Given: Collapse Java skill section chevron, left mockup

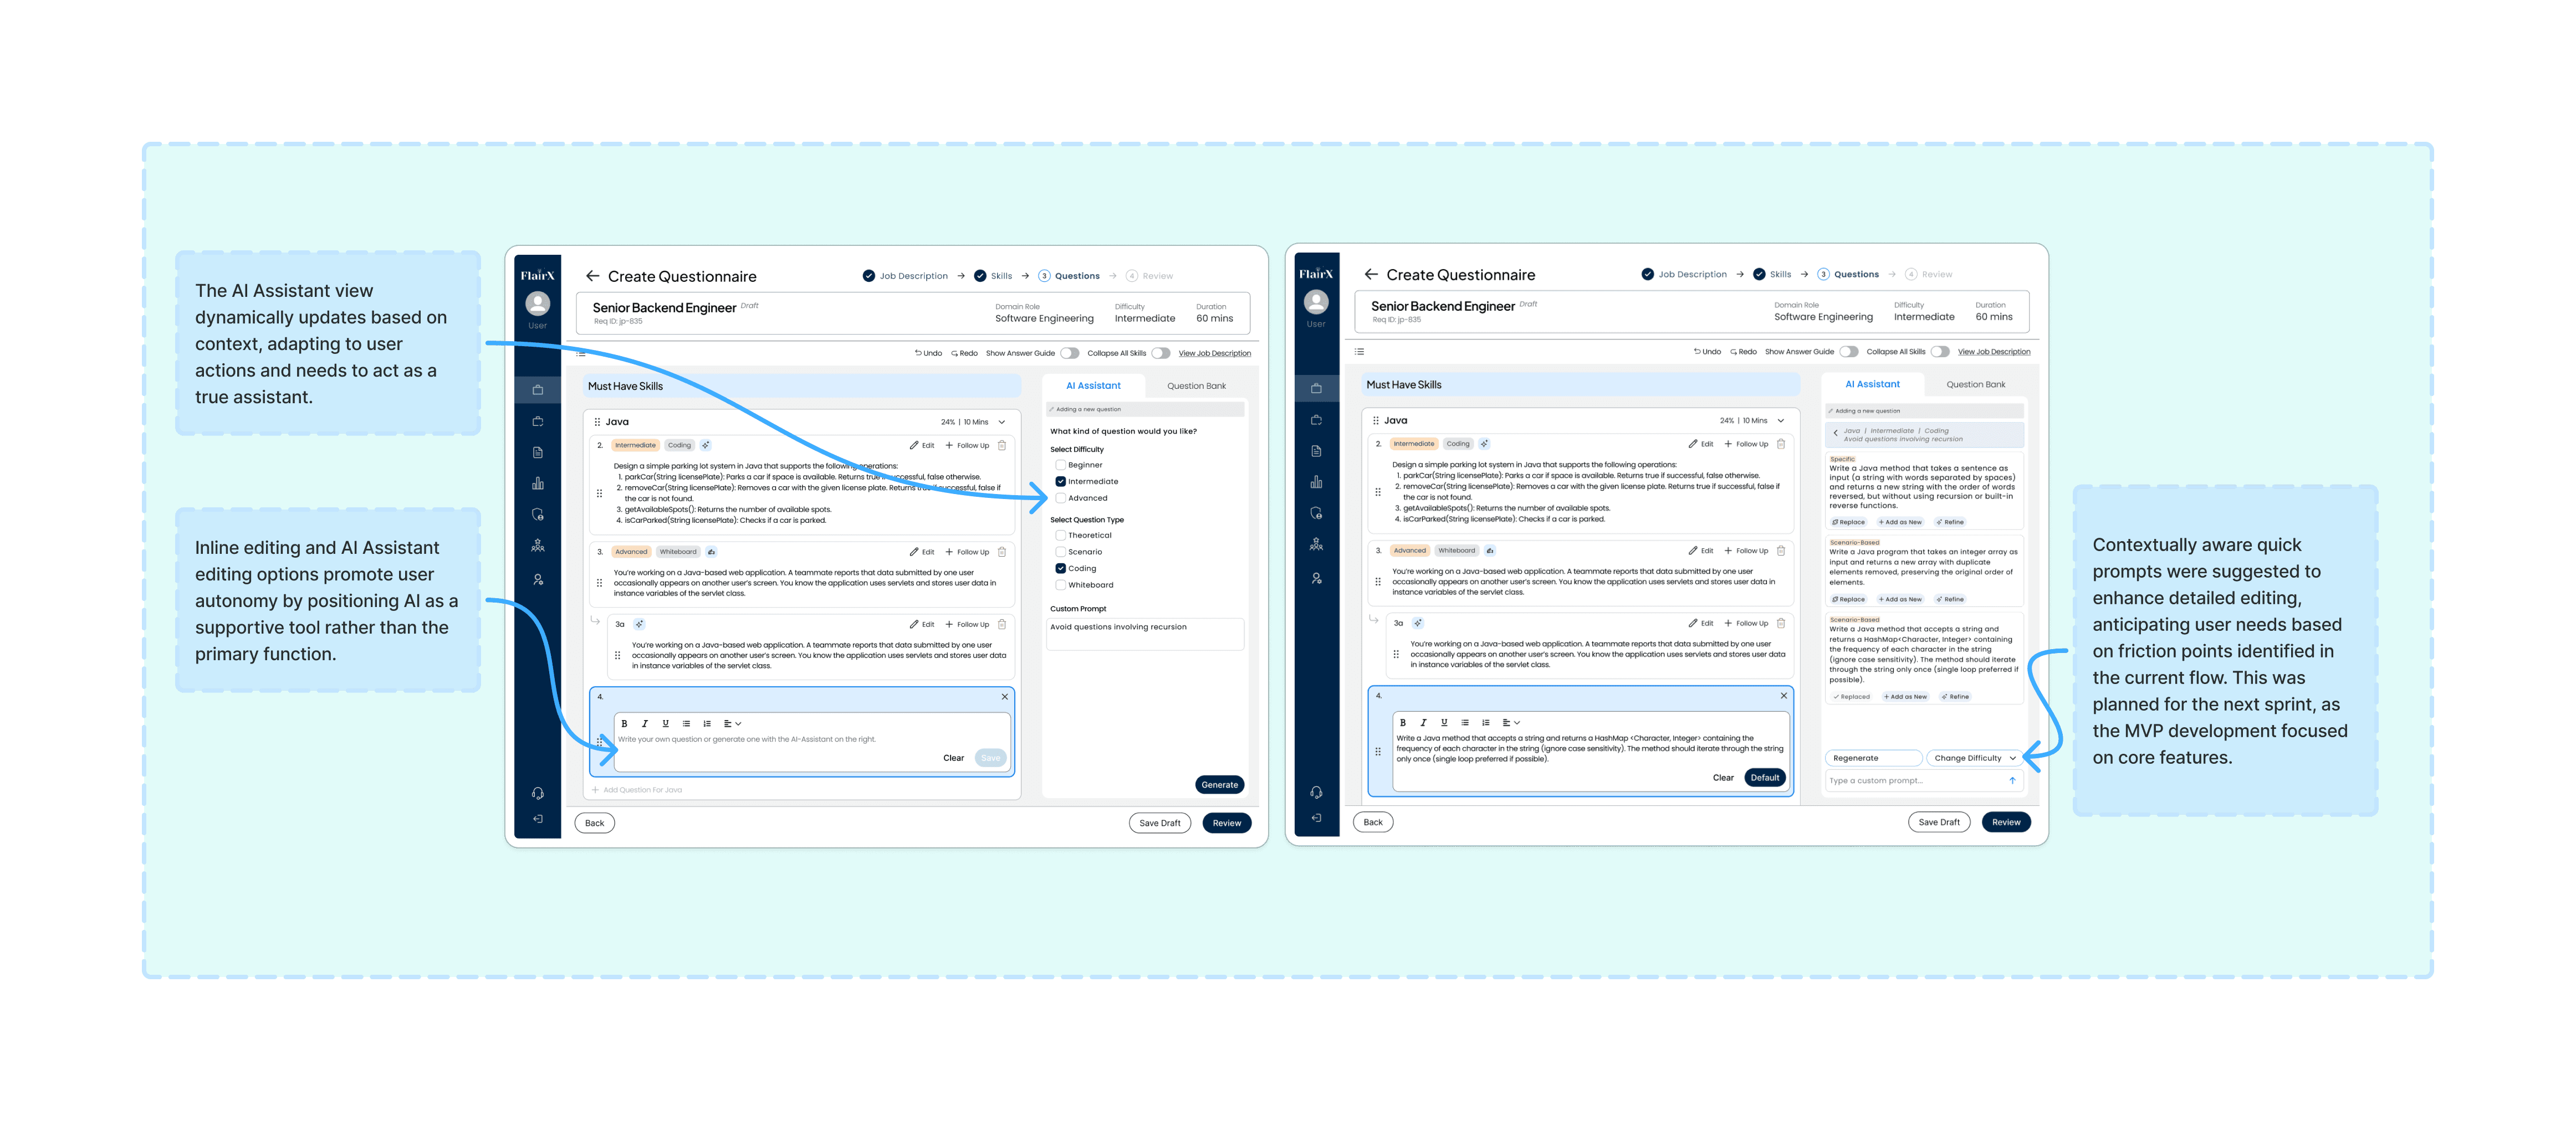Looking at the screenshot, I should [1002, 421].
